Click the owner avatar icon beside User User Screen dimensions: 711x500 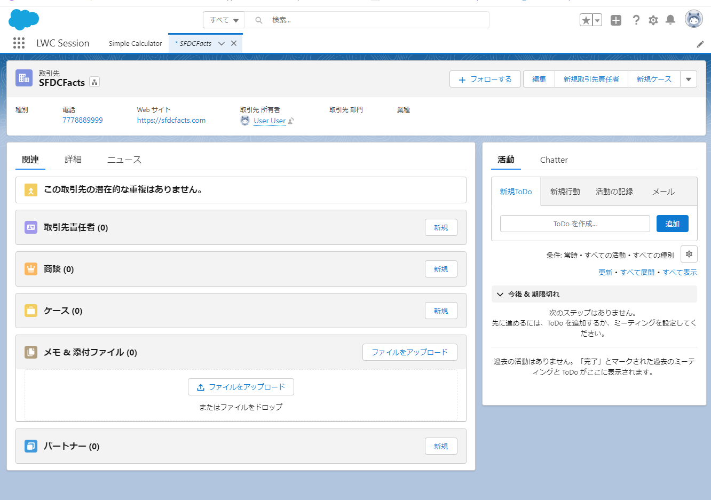coord(245,121)
